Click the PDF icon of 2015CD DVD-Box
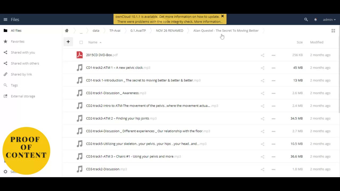Screen dimensions: 340x191 [x=80, y=55]
